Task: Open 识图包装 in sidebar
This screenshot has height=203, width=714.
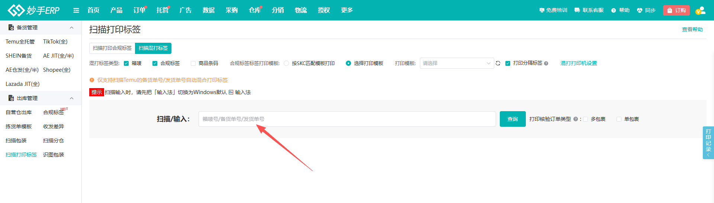Action: pyautogui.click(x=54, y=155)
